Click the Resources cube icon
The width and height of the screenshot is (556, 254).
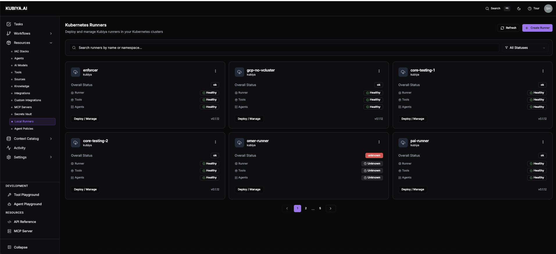(9, 43)
